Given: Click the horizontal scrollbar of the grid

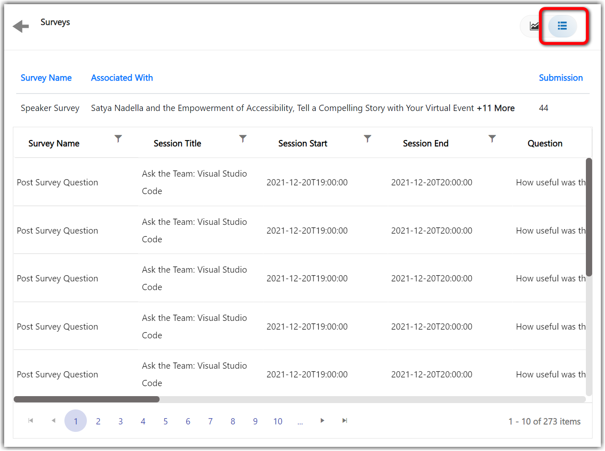Looking at the screenshot, I should [x=86, y=399].
